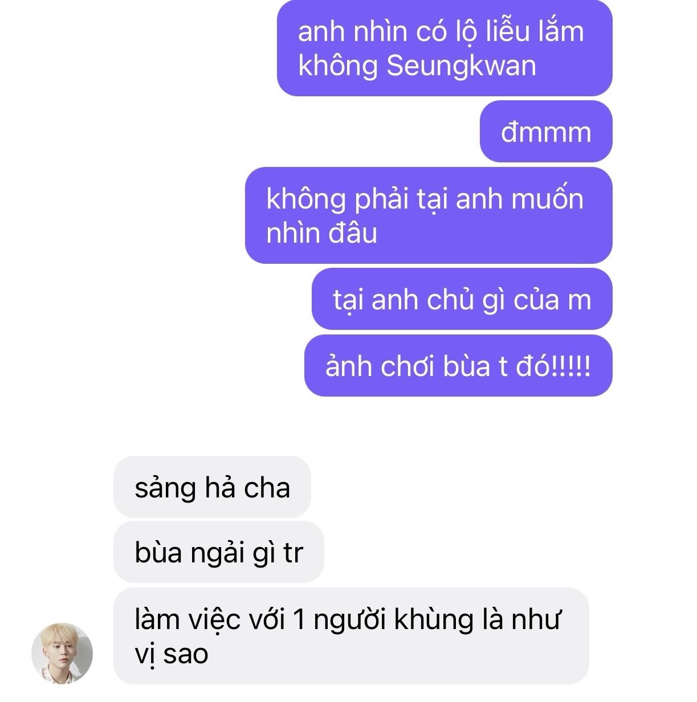Tap the message 'anh nhìn có lộ liễu lắm'

click(x=445, y=48)
